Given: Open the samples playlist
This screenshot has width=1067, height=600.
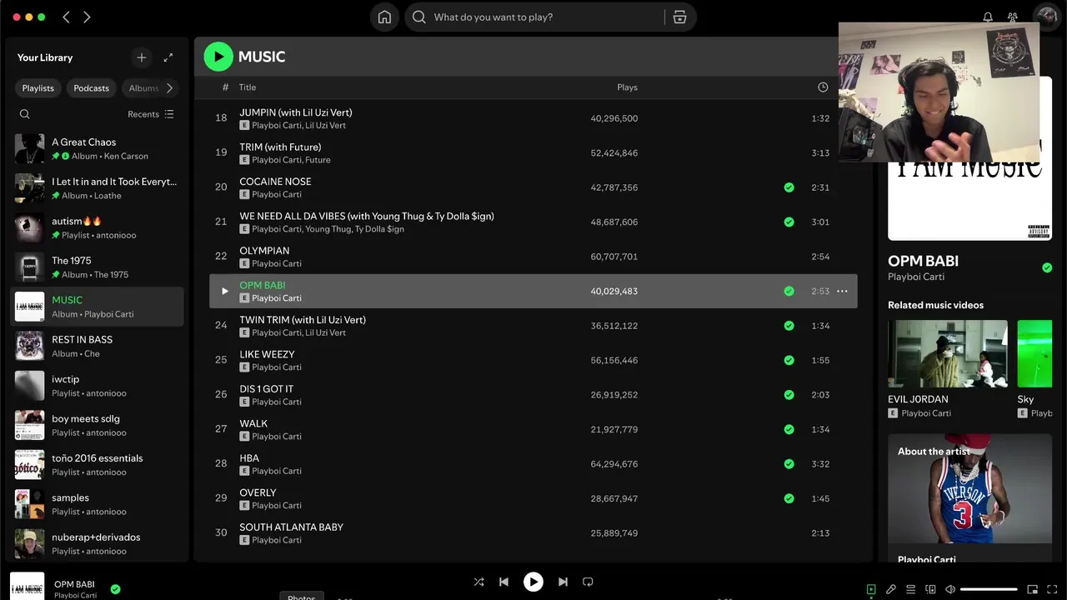Looking at the screenshot, I should click(x=97, y=503).
